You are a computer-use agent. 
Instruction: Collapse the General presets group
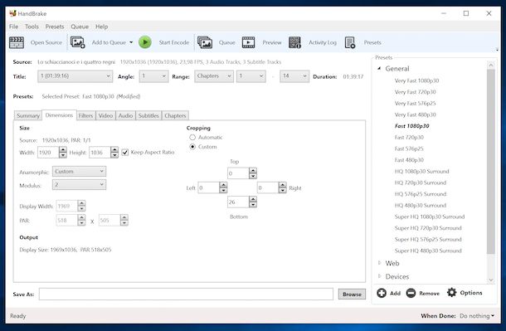tap(380, 68)
